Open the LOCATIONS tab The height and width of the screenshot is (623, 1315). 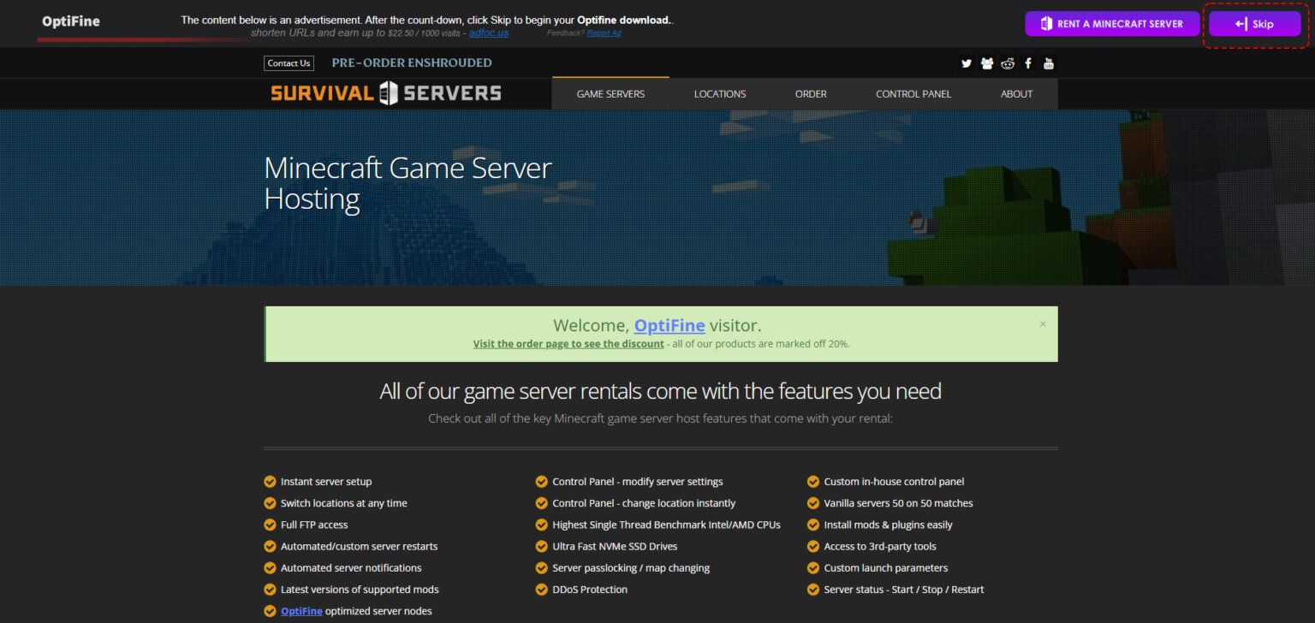720,93
